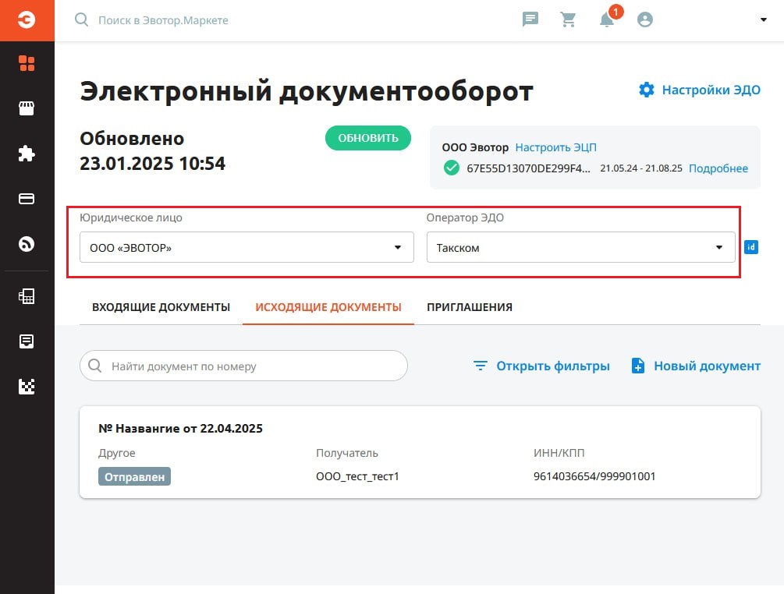784x594 pixels.
Task: Focus the Найти документ по номеру field
Action: coord(243,366)
